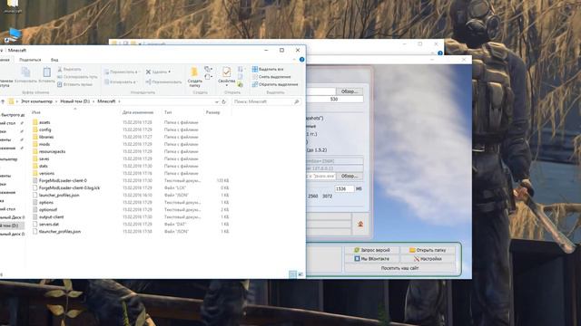Switch to large icons view in status bar
The image size is (581, 326).
(300, 274)
